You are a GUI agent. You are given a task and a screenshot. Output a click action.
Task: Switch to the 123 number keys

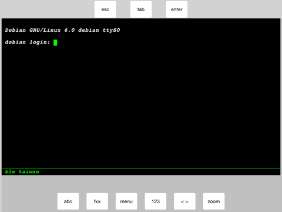156,201
